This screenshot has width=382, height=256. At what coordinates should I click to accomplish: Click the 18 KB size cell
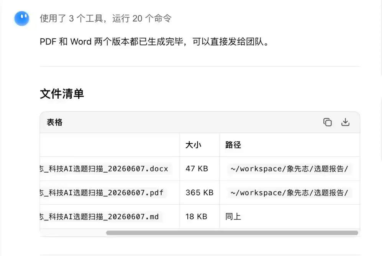coord(196,216)
